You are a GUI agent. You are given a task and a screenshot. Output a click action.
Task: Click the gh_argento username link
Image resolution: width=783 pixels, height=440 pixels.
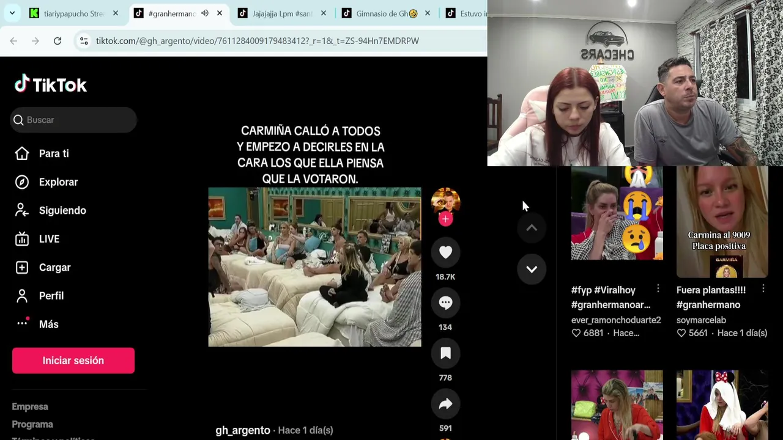243,430
